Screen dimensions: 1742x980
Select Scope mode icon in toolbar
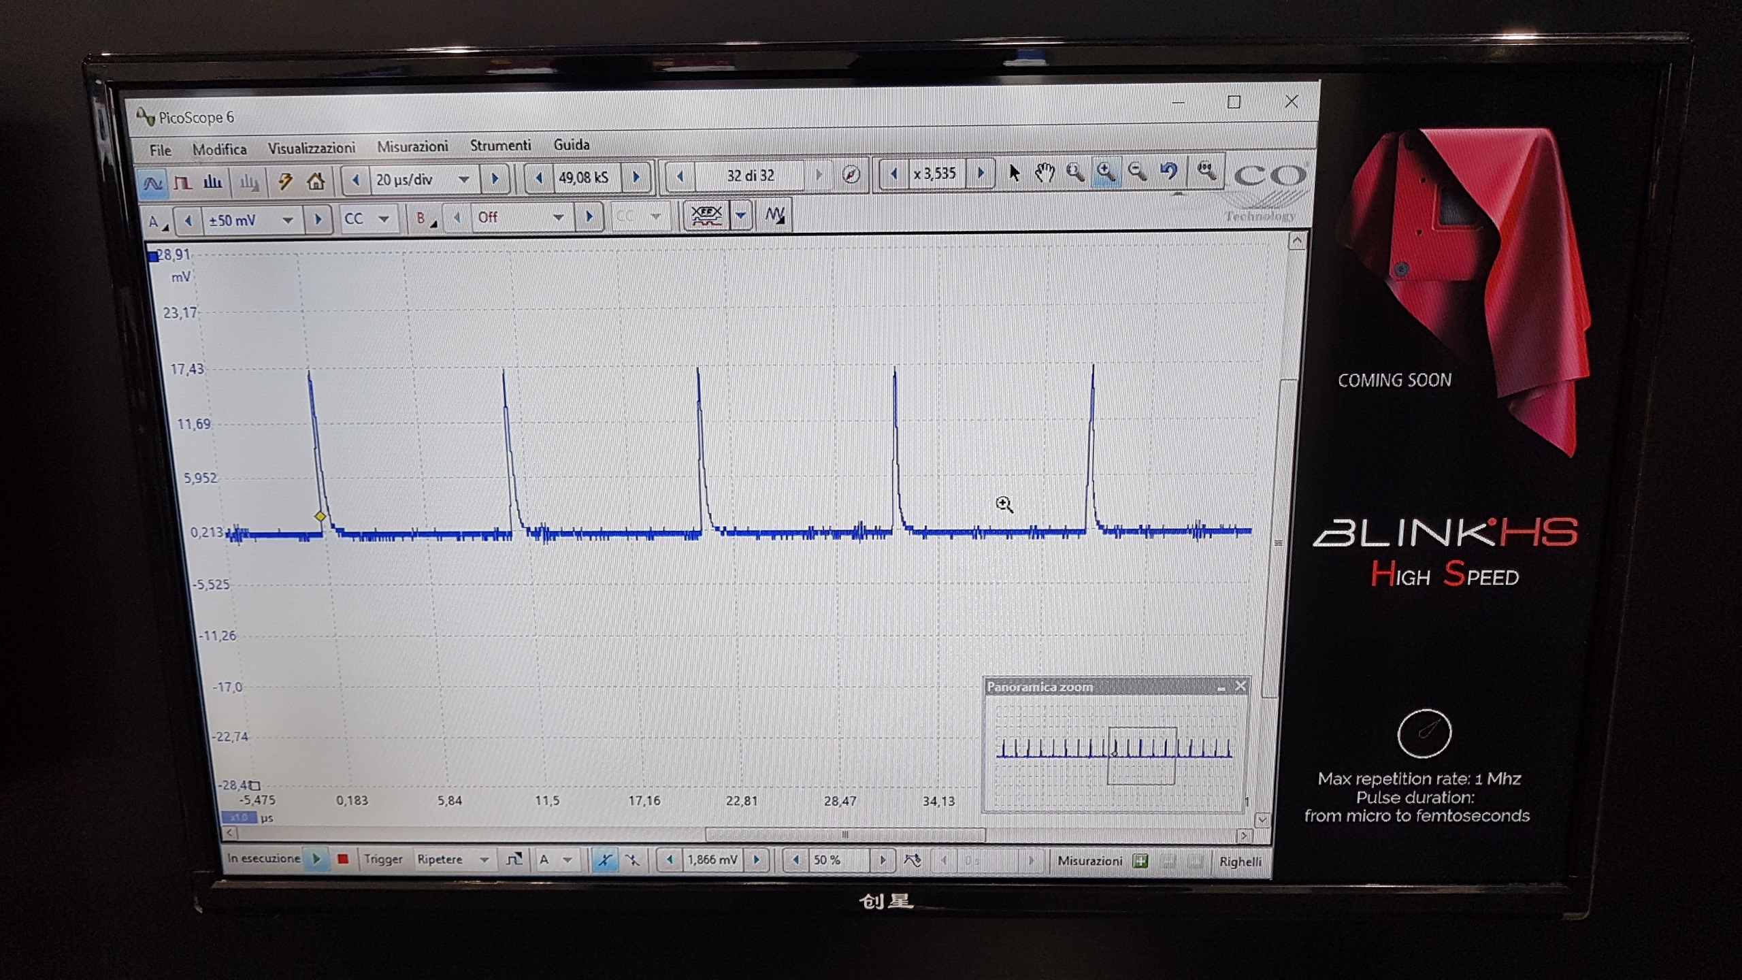point(152,182)
